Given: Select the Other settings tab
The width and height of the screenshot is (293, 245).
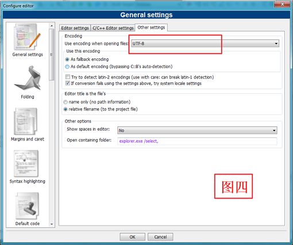Looking at the screenshot, I should 151,27.
